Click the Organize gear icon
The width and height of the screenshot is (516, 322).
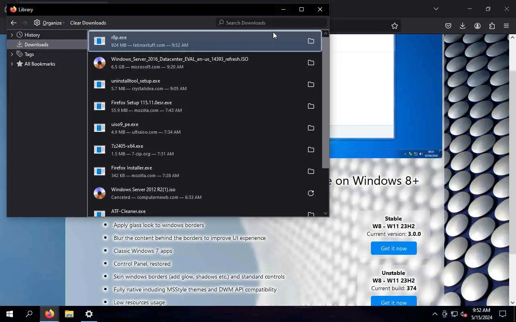pyautogui.click(x=37, y=23)
